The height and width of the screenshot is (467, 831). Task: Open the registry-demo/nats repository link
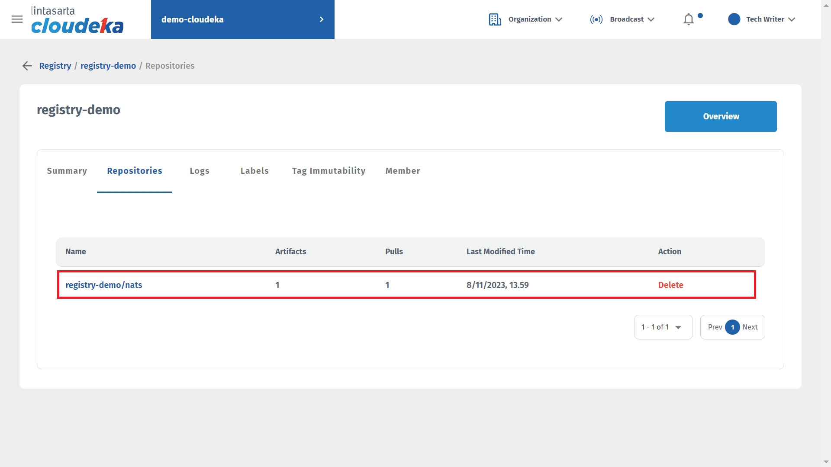(104, 285)
